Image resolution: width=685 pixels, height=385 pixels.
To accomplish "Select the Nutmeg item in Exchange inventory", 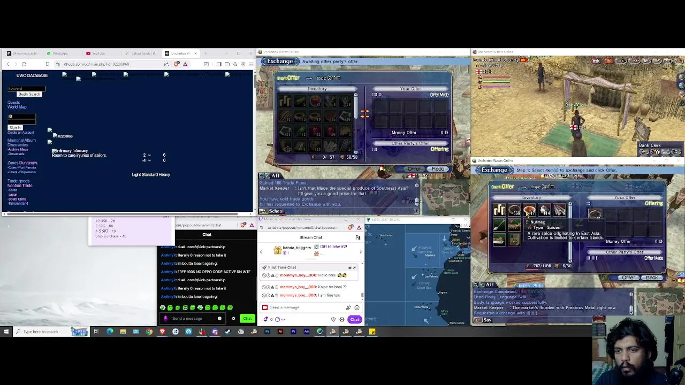I will click(x=529, y=210).
